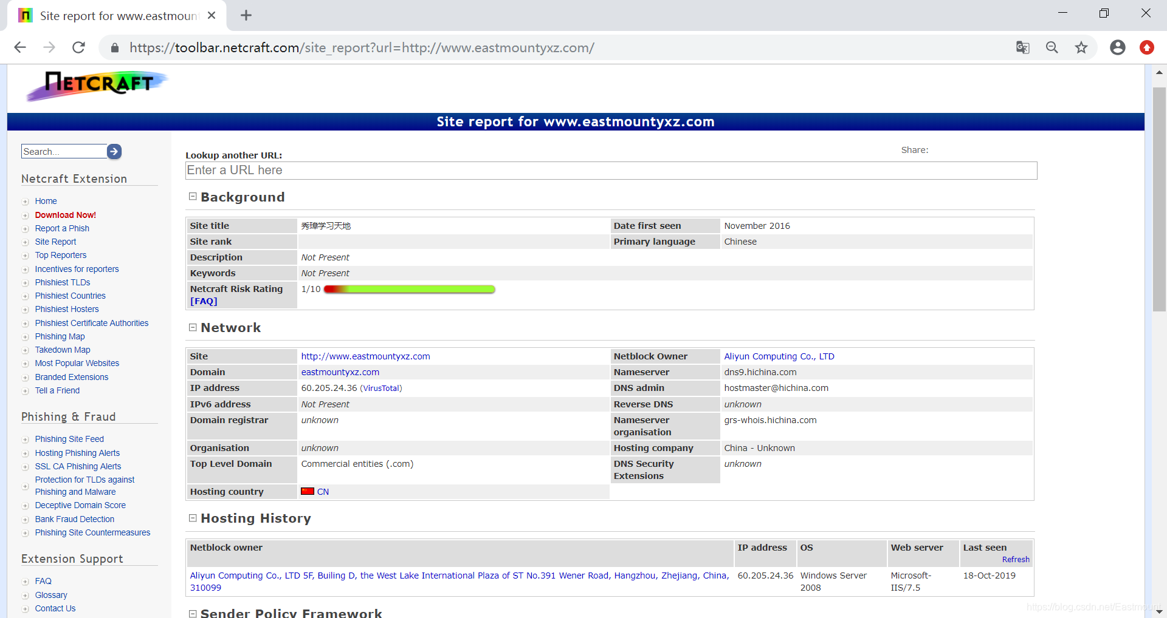Open Tell a Friend link
This screenshot has width=1167, height=618.
click(x=57, y=390)
